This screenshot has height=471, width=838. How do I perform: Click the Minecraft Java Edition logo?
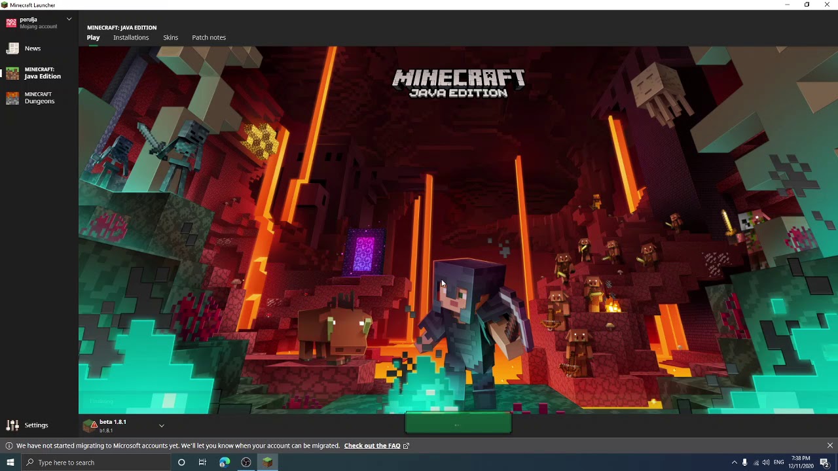[458, 84]
